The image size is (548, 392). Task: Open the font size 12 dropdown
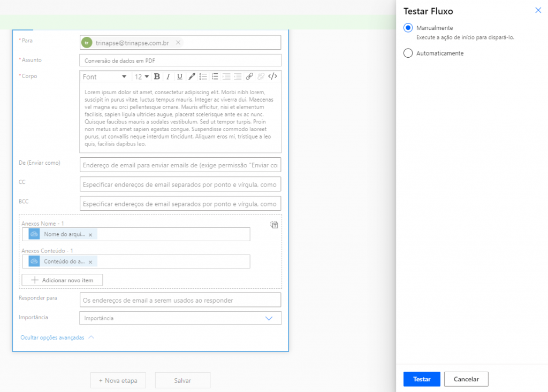tap(142, 77)
